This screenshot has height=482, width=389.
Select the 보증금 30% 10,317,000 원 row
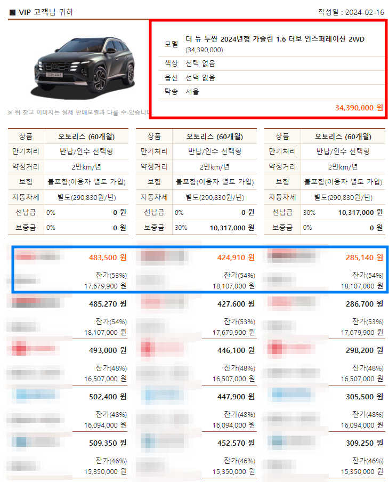(x=196, y=228)
